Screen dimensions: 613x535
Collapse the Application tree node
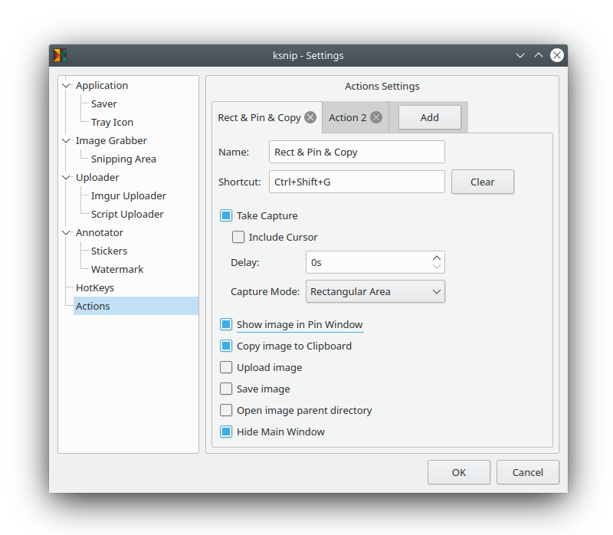tap(66, 85)
